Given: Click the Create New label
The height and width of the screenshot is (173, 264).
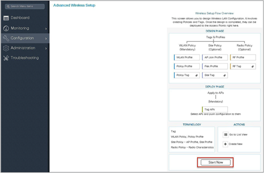Looking at the screenshot, I should pos(235,144).
